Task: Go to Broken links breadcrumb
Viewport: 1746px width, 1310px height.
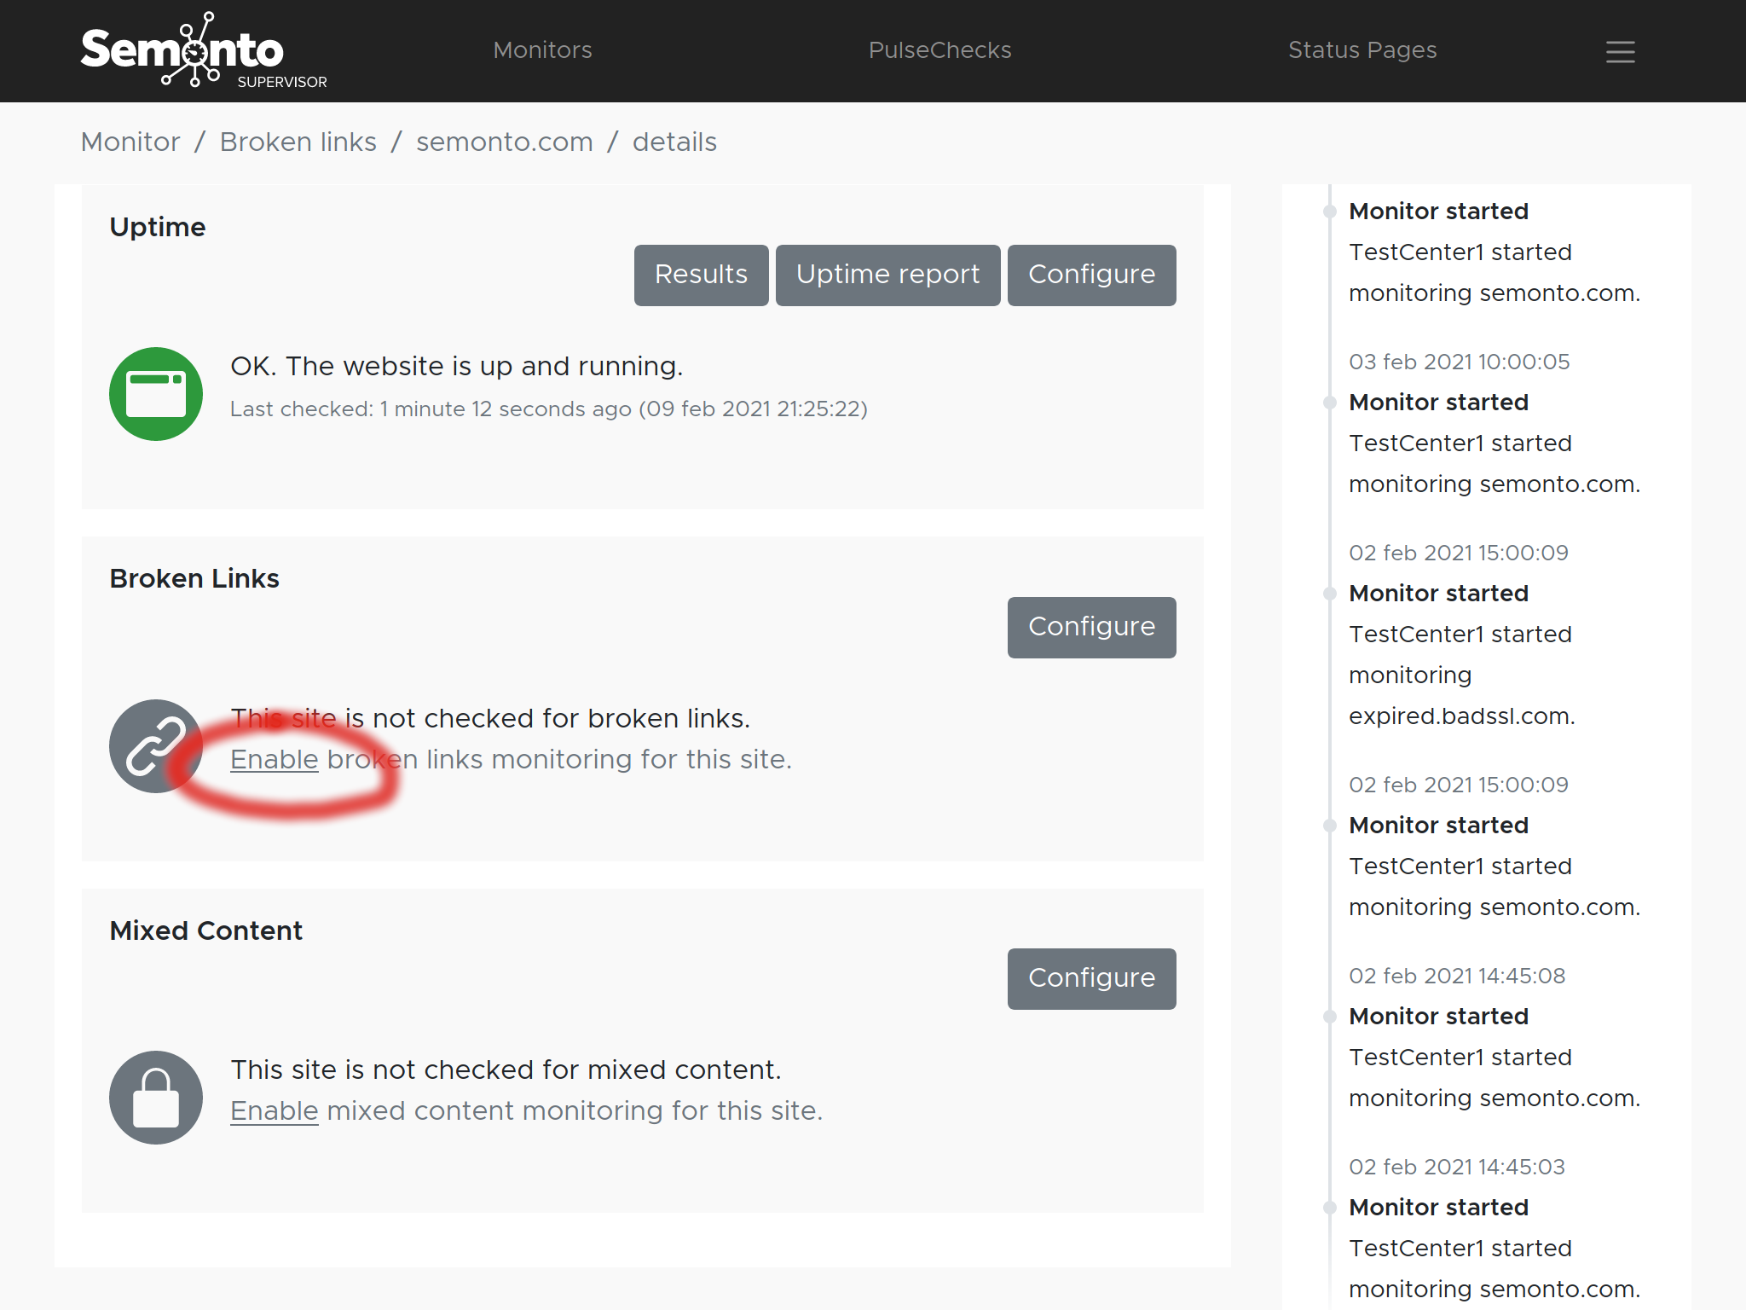Action: 298,142
